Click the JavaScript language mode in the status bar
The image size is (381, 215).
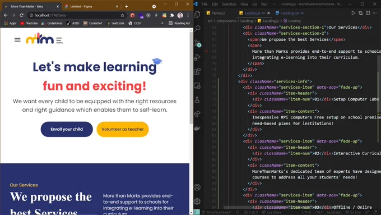click(333, 212)
